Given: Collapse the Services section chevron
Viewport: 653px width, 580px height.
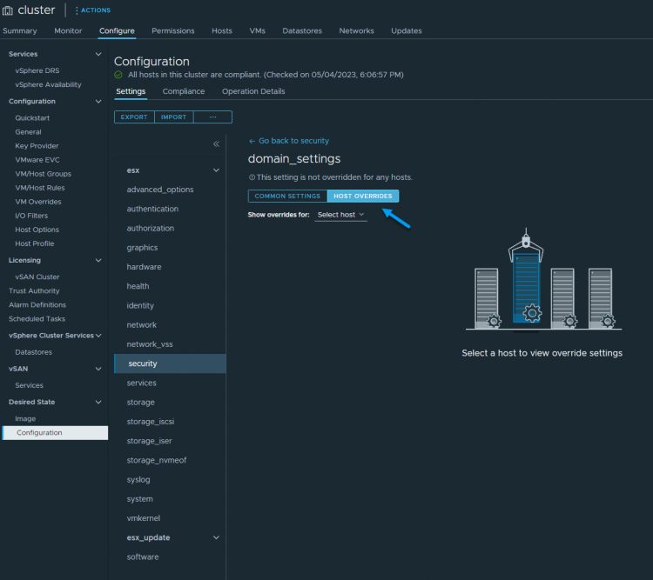Looking at the screenshot, I should (x=98, y=54).
